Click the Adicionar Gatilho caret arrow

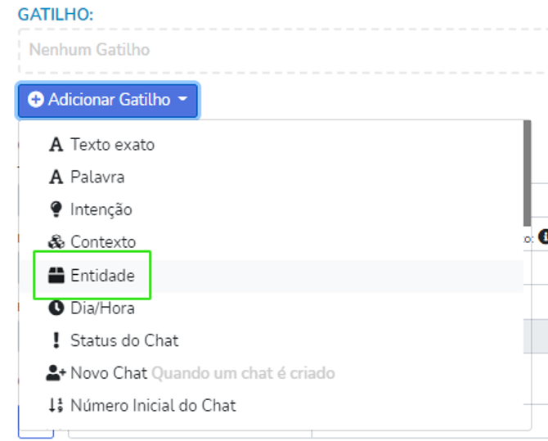pos(182,100)
